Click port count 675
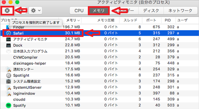Viewport: 199px width, 109px height. pyautogui.click(x=156, y=27)
